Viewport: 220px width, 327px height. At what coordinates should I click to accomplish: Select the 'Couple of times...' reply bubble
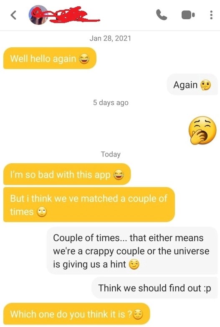pos(132,251)
